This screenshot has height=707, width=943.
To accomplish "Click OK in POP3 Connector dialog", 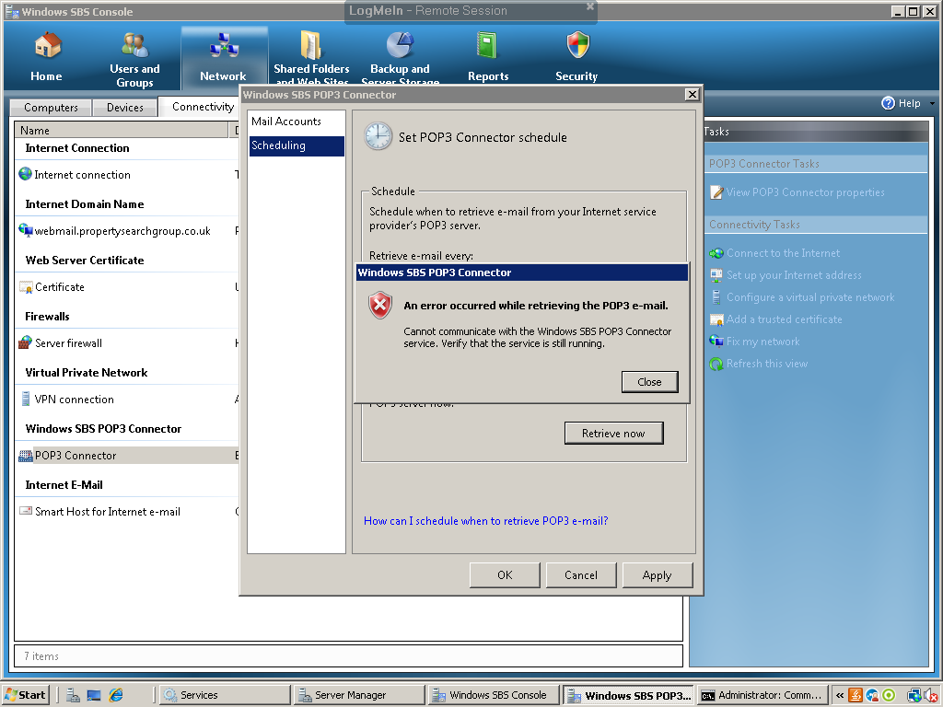I will click(505, 575).
